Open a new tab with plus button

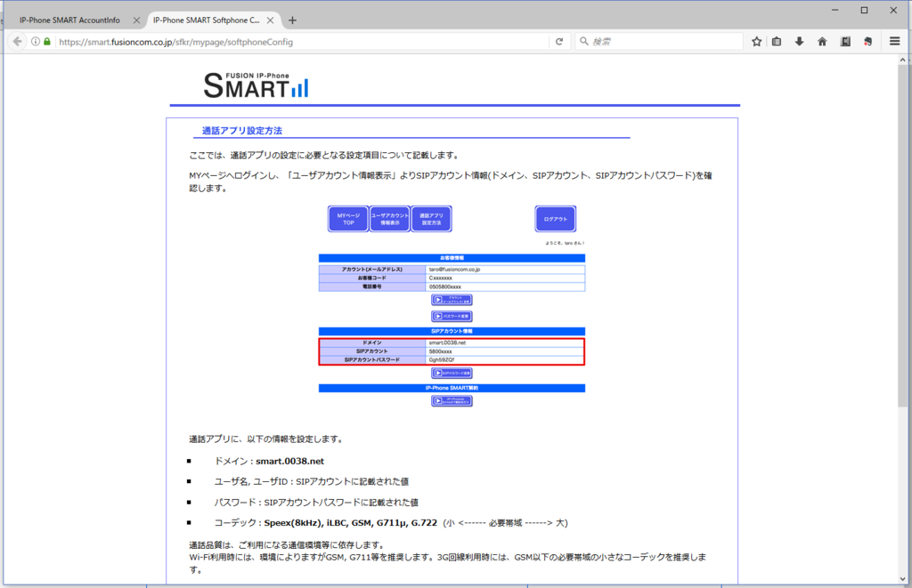coord(292,20)
